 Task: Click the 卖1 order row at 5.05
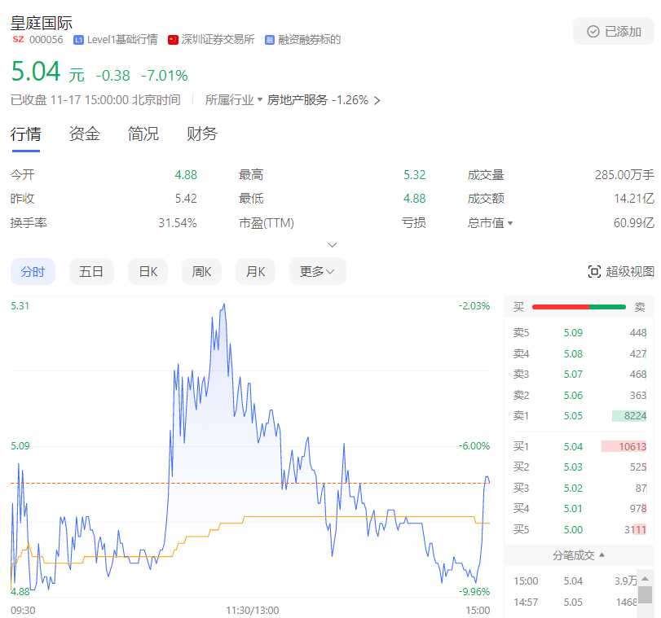pyautogui.click(x=579, y=415)
